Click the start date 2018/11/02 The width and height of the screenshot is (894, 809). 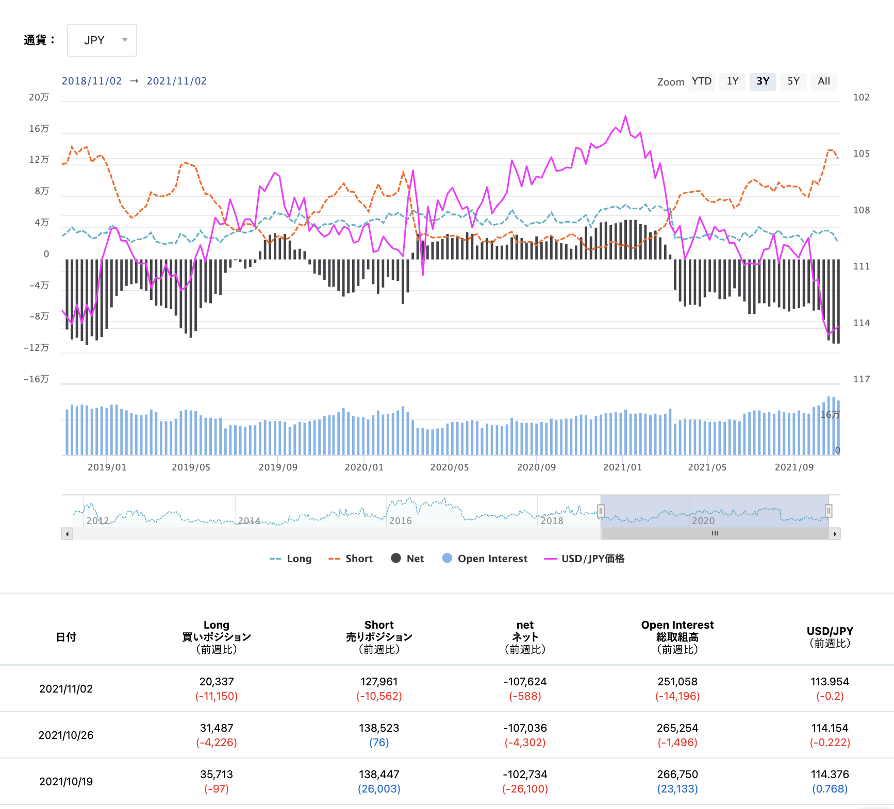point(92,81)
